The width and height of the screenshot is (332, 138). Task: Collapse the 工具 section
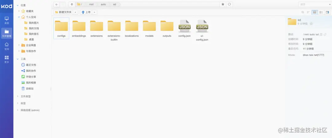17,59
